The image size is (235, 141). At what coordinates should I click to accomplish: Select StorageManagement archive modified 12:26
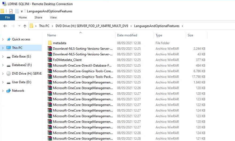(83, 88)
